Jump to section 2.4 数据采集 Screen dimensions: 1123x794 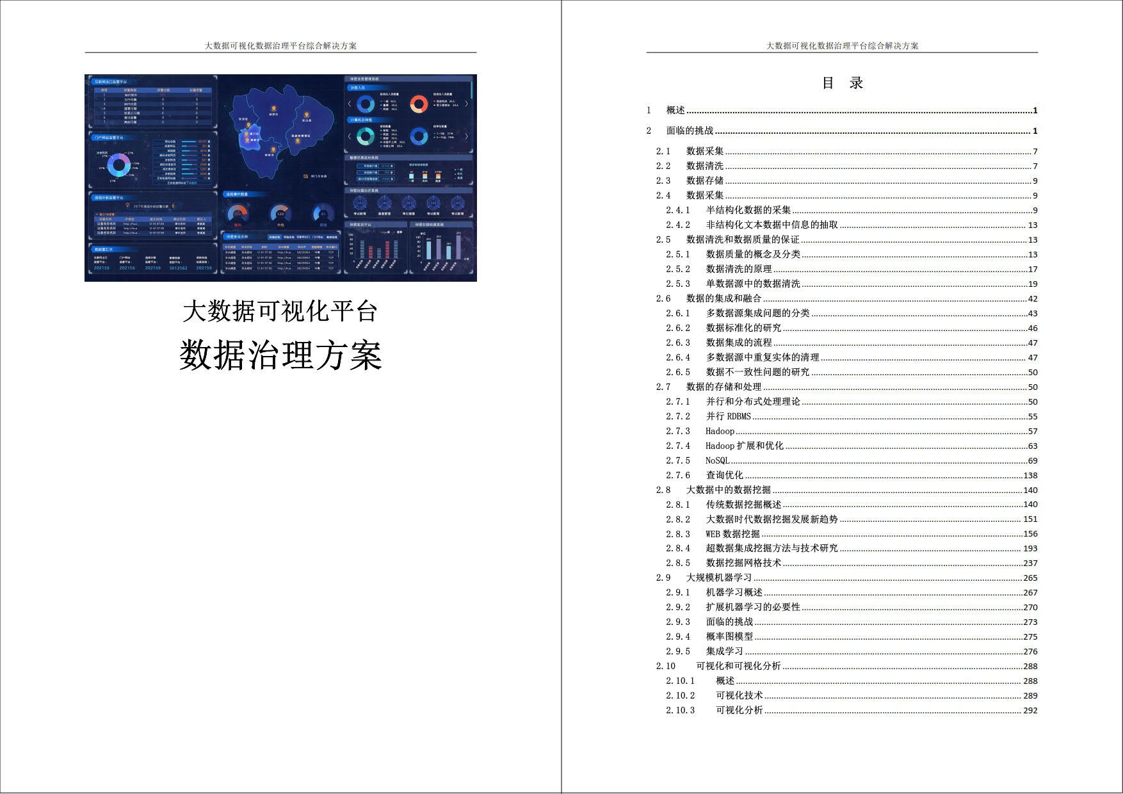(x=846, y=195)
